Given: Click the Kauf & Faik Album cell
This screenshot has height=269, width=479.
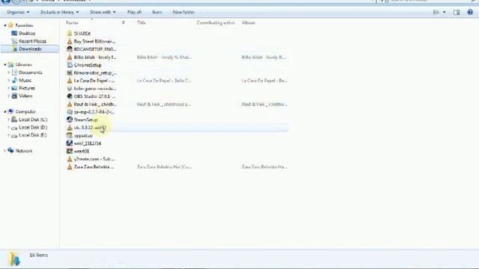Looking at the screenshot, I should pos(264,104).
